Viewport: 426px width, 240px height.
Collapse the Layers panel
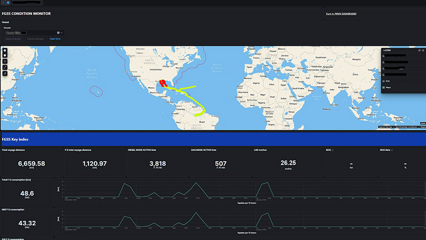(423, 50)
